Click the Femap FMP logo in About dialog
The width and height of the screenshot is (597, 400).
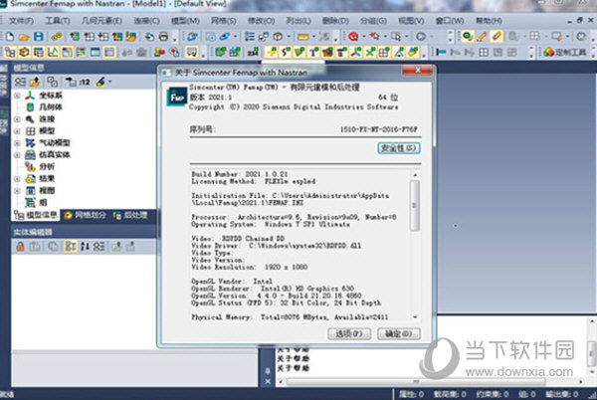tap(177, 98)
